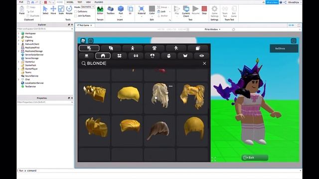Open the Terrain Editor
319x179 pixels.
point(100,10)
